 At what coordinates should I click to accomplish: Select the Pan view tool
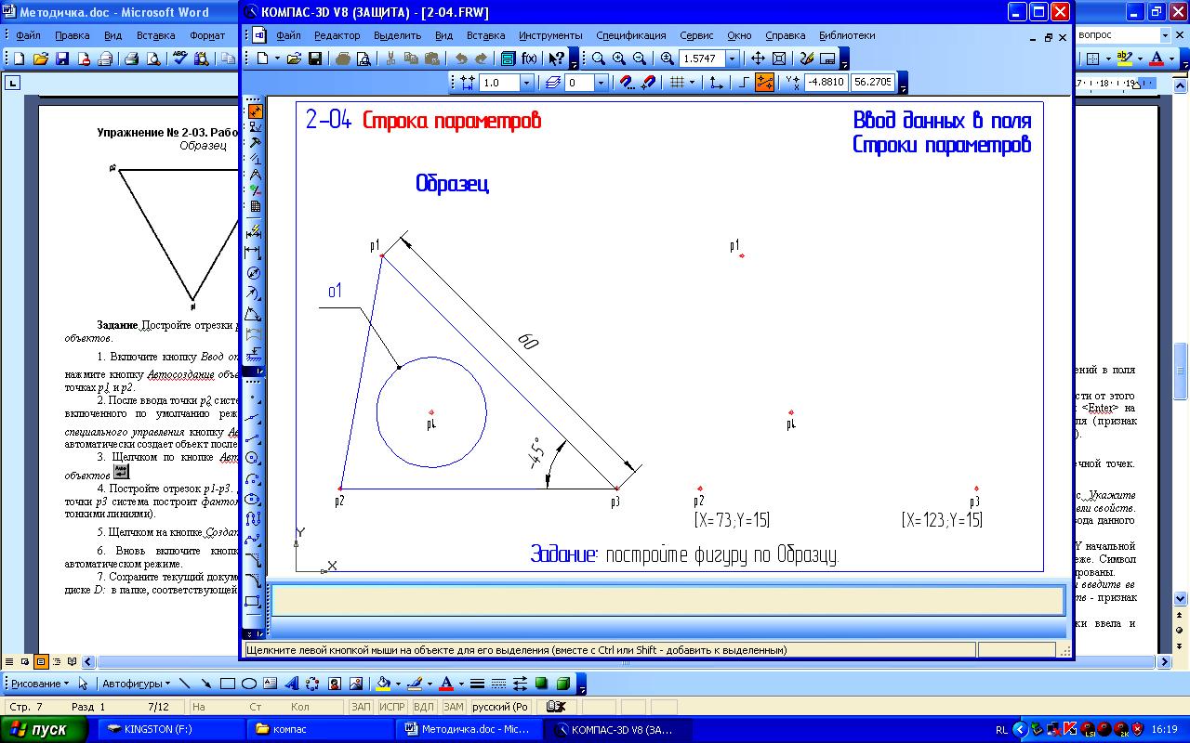pyautogui.click(x=758, y=58)
